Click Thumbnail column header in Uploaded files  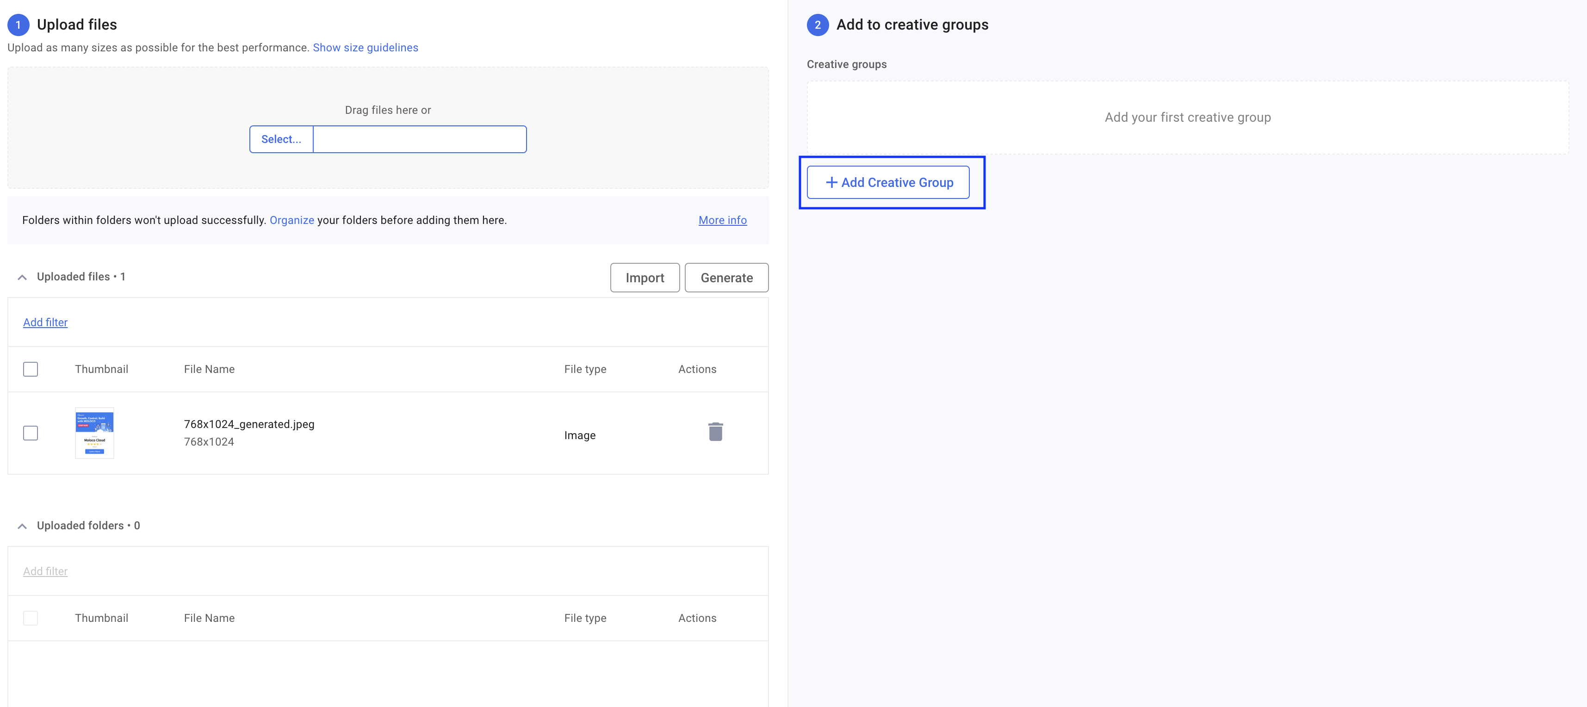point(102,369)
